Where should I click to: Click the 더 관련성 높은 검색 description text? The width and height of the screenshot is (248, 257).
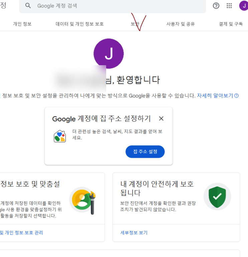(117, 135)
